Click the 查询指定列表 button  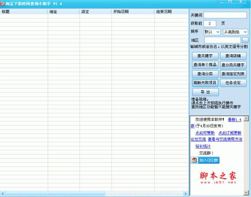[x=233, y=74]
